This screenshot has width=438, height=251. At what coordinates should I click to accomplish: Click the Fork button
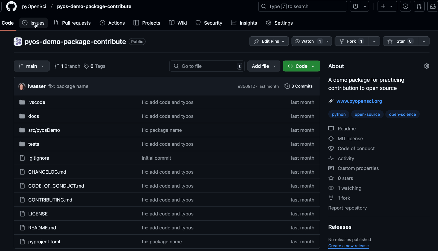(x=352, y=41)
